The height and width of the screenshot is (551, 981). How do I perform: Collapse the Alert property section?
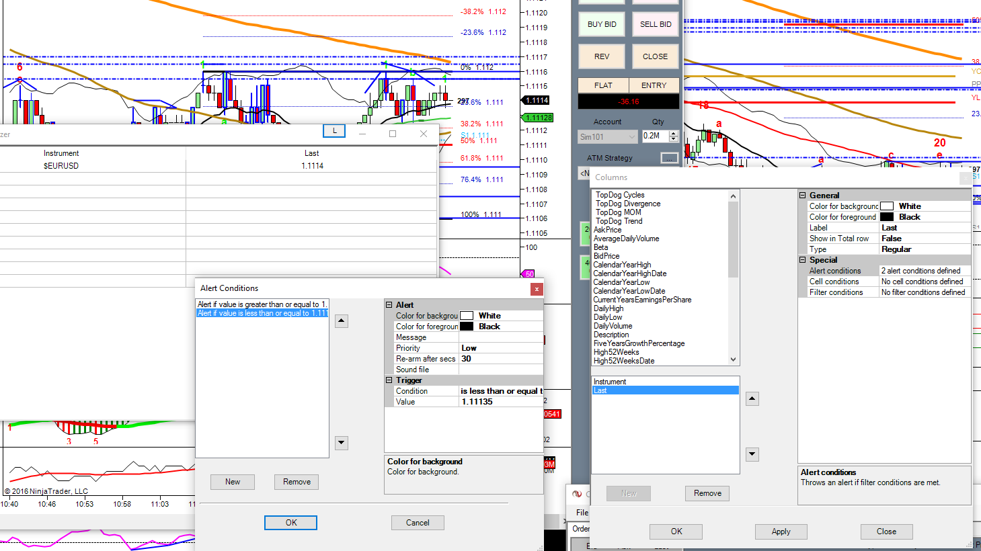389,305
